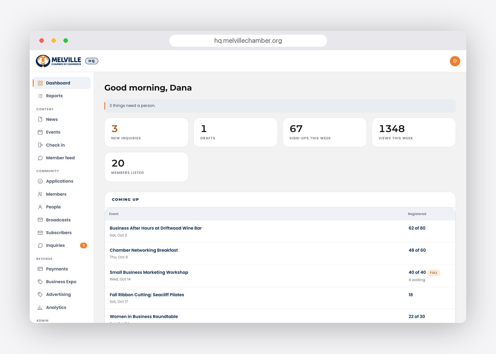This screenshot has height=354, width=496.
Task: Open the Reports page from sidebar
Action: click(x=62, y=96)
